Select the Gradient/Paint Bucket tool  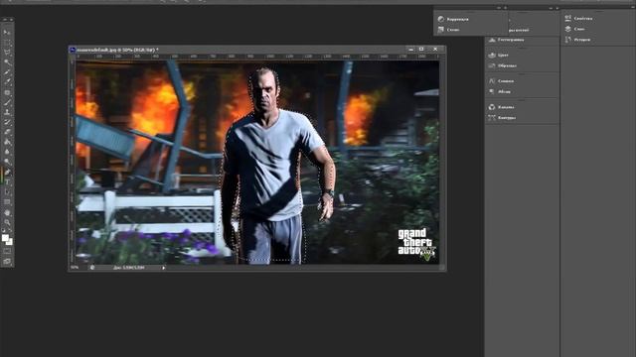coord(7,142)
